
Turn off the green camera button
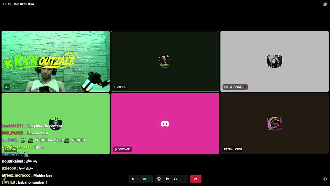[145, 179]
